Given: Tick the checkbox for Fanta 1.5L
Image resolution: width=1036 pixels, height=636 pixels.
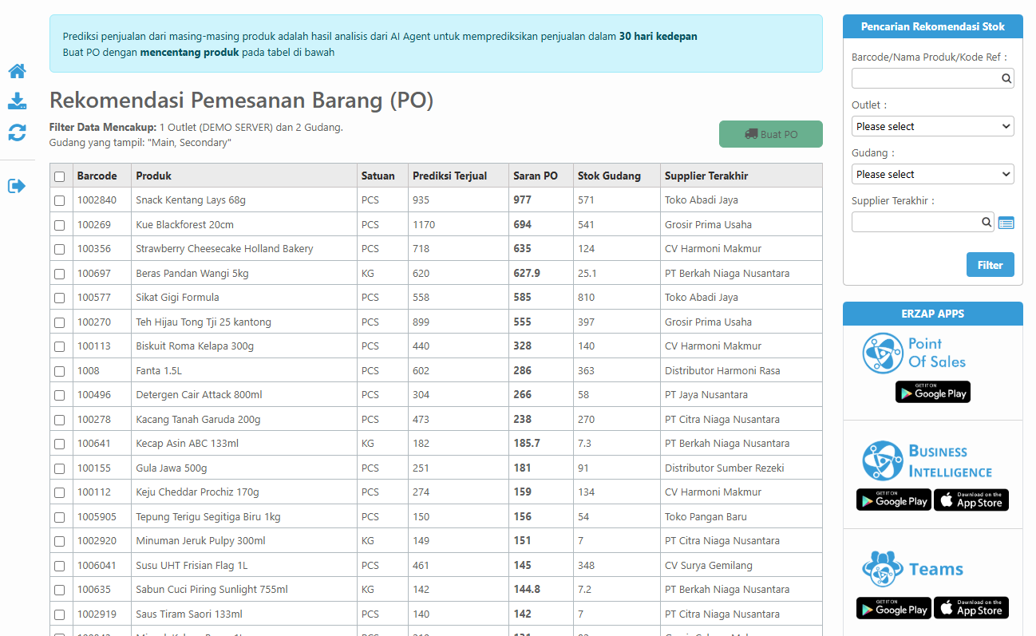Looking at the screenshot, I should click(60, 371).
